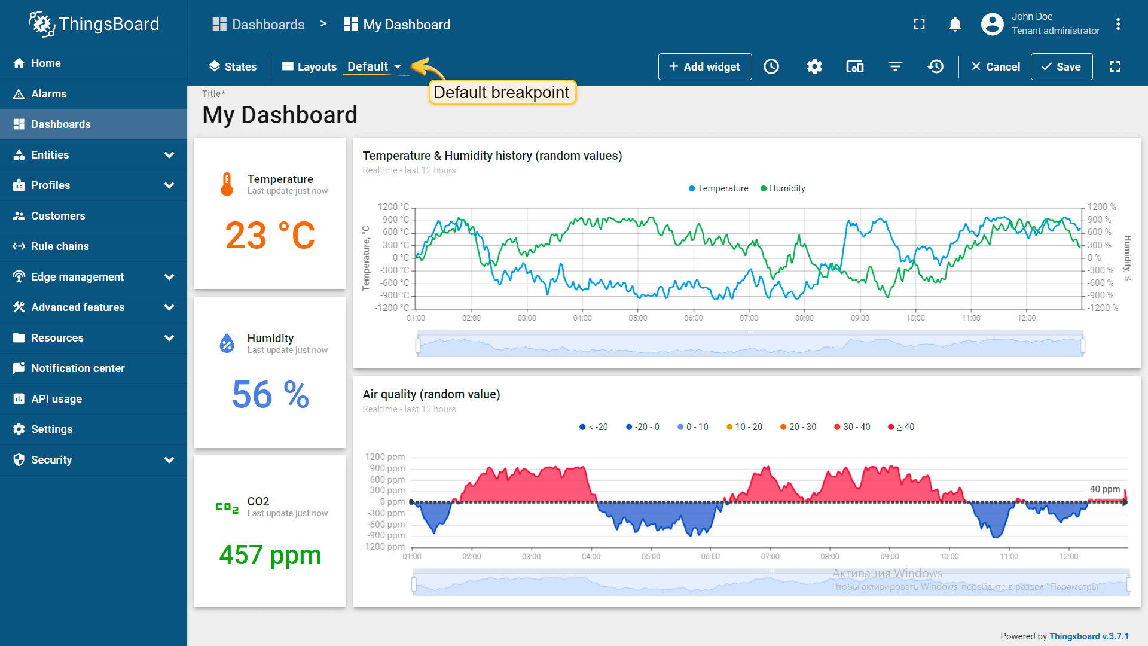Click left handle of temperature chart zoom slider
This screenshot has height=646, width=1148.
coord(418,345)
